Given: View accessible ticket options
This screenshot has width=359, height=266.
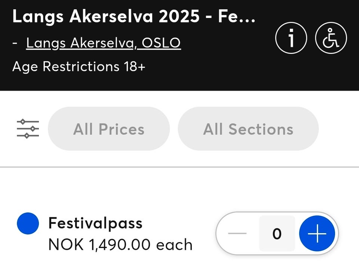Looking at the screenshot, I should tap(331, 38).
